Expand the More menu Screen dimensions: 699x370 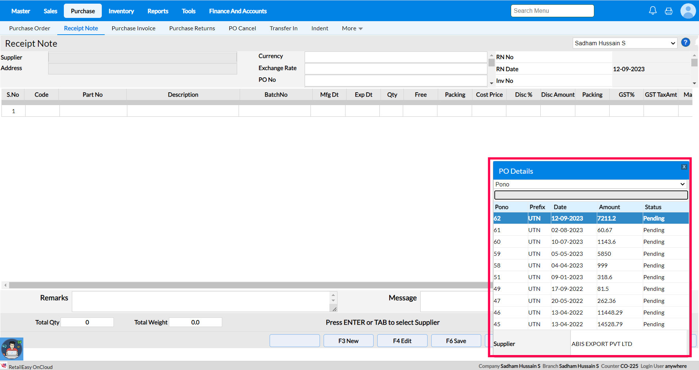(x=352, y=28)
